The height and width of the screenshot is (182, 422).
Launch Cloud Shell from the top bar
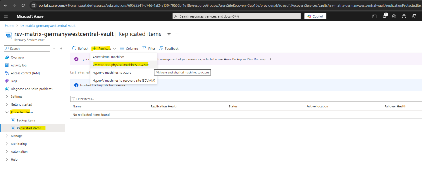click(374, 16)
